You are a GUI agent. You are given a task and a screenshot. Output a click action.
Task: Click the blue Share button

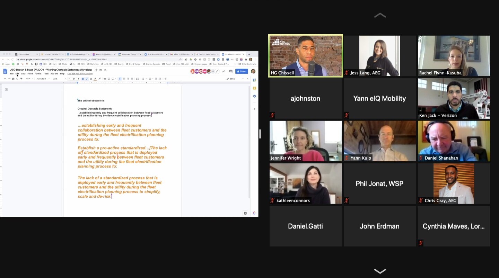click(242, 71)
